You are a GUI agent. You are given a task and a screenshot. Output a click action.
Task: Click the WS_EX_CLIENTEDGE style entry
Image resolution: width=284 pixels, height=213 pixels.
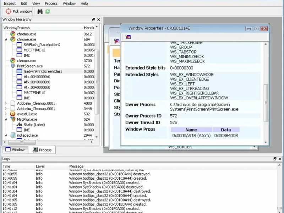(190, 79)
